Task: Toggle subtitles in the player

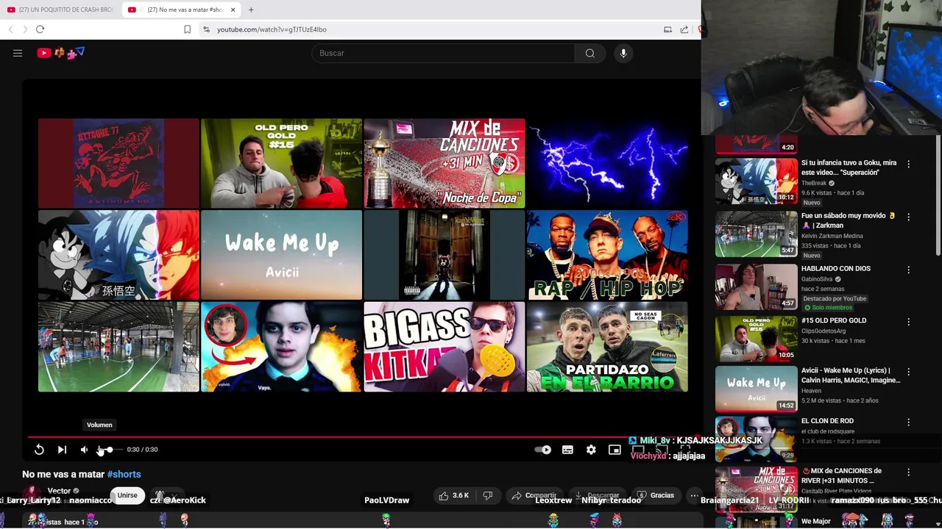Action: [567, 450]
